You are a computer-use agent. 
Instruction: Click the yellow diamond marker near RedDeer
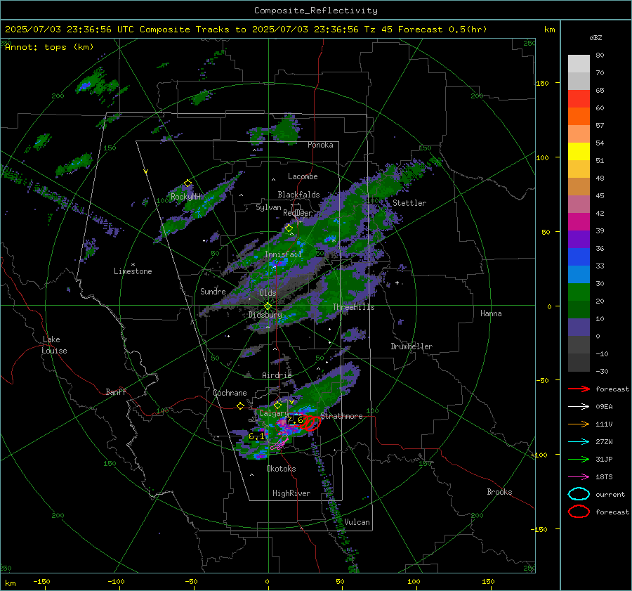[x=289, y=228]
